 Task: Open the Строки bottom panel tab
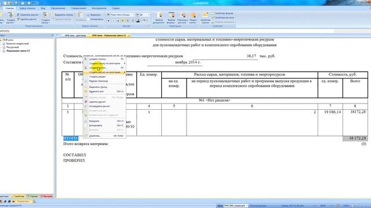tap(32, 196)
